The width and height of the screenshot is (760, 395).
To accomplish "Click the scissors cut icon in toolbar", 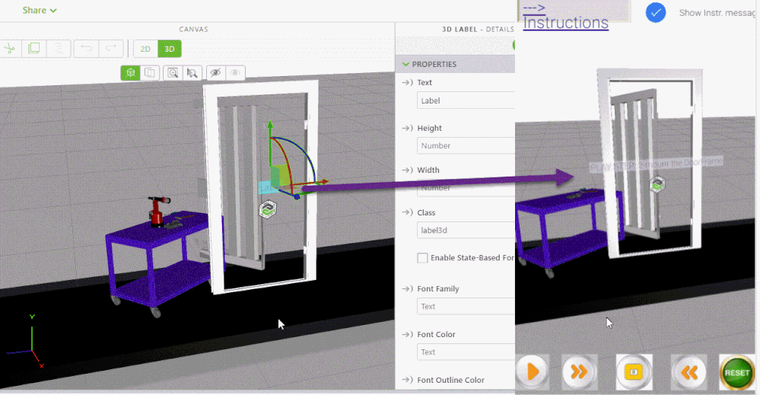I will [x=9, y=49].
